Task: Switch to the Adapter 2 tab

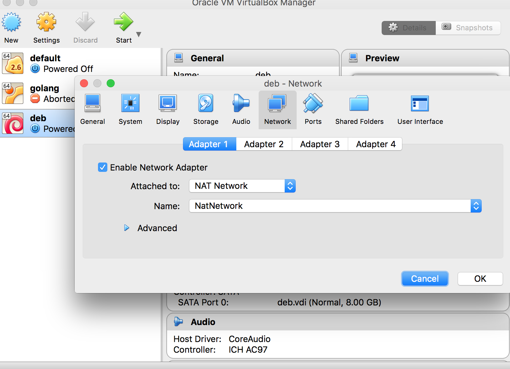Action: pos(264,144)
